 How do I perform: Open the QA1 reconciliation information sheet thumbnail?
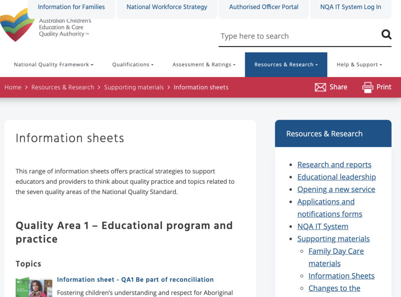pos(34,287)
